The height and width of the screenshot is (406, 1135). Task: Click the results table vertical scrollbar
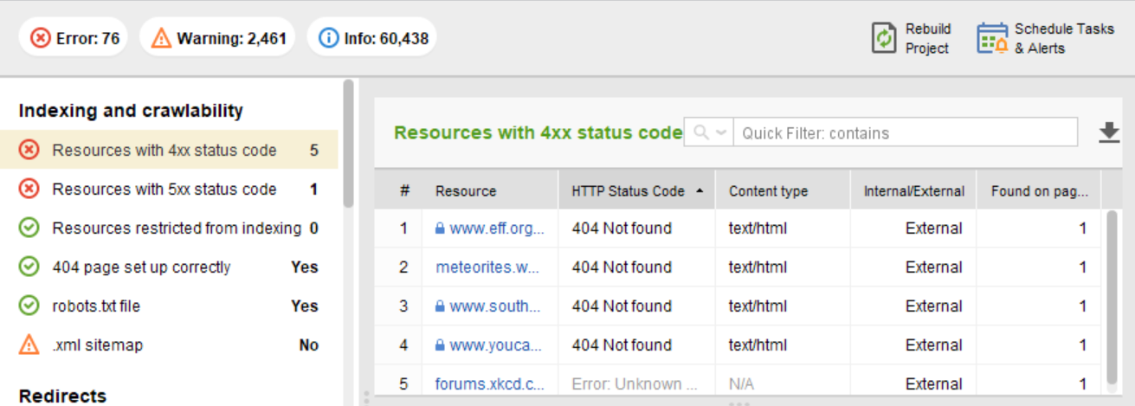pos(1112,296)
